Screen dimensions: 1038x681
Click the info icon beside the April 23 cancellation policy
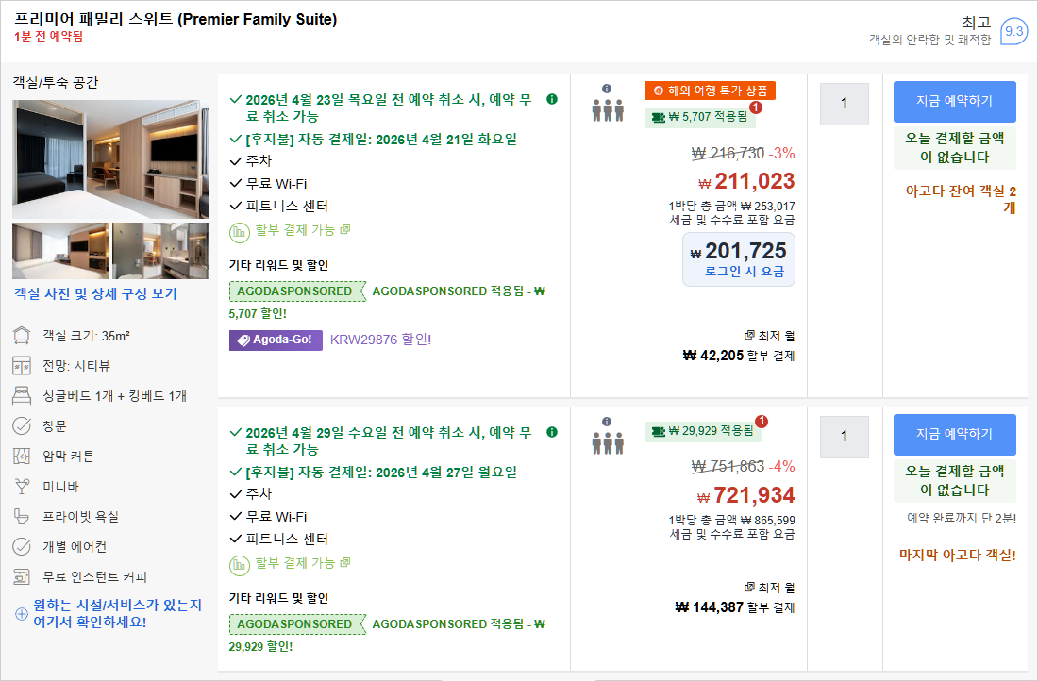552,98
